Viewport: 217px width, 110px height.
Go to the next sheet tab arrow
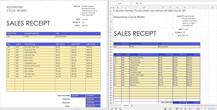[117, 106]
